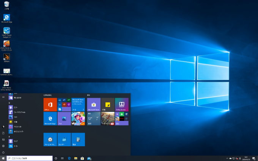Image resolution: width=258 pixels, height=161 pixels.
Task: Open the Action Center notifications icon
Action: [x=254, y=158]
